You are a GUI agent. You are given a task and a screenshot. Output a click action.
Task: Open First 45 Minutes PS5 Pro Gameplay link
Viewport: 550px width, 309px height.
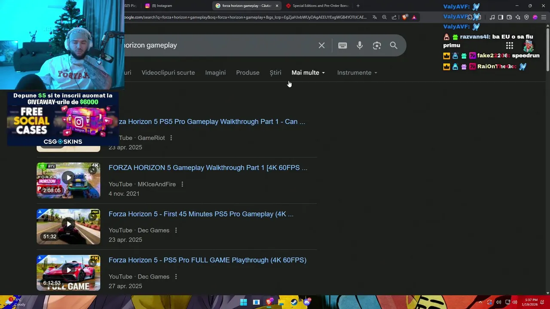201,214
